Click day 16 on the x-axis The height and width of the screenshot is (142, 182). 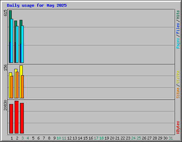pos(91,138)
